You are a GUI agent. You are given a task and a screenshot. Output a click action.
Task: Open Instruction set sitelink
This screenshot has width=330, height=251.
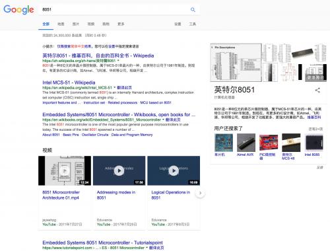[94, 102]
